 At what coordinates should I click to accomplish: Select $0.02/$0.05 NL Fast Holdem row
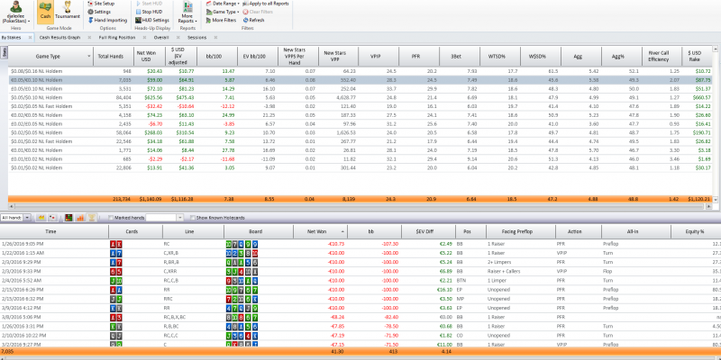[360, 105]
